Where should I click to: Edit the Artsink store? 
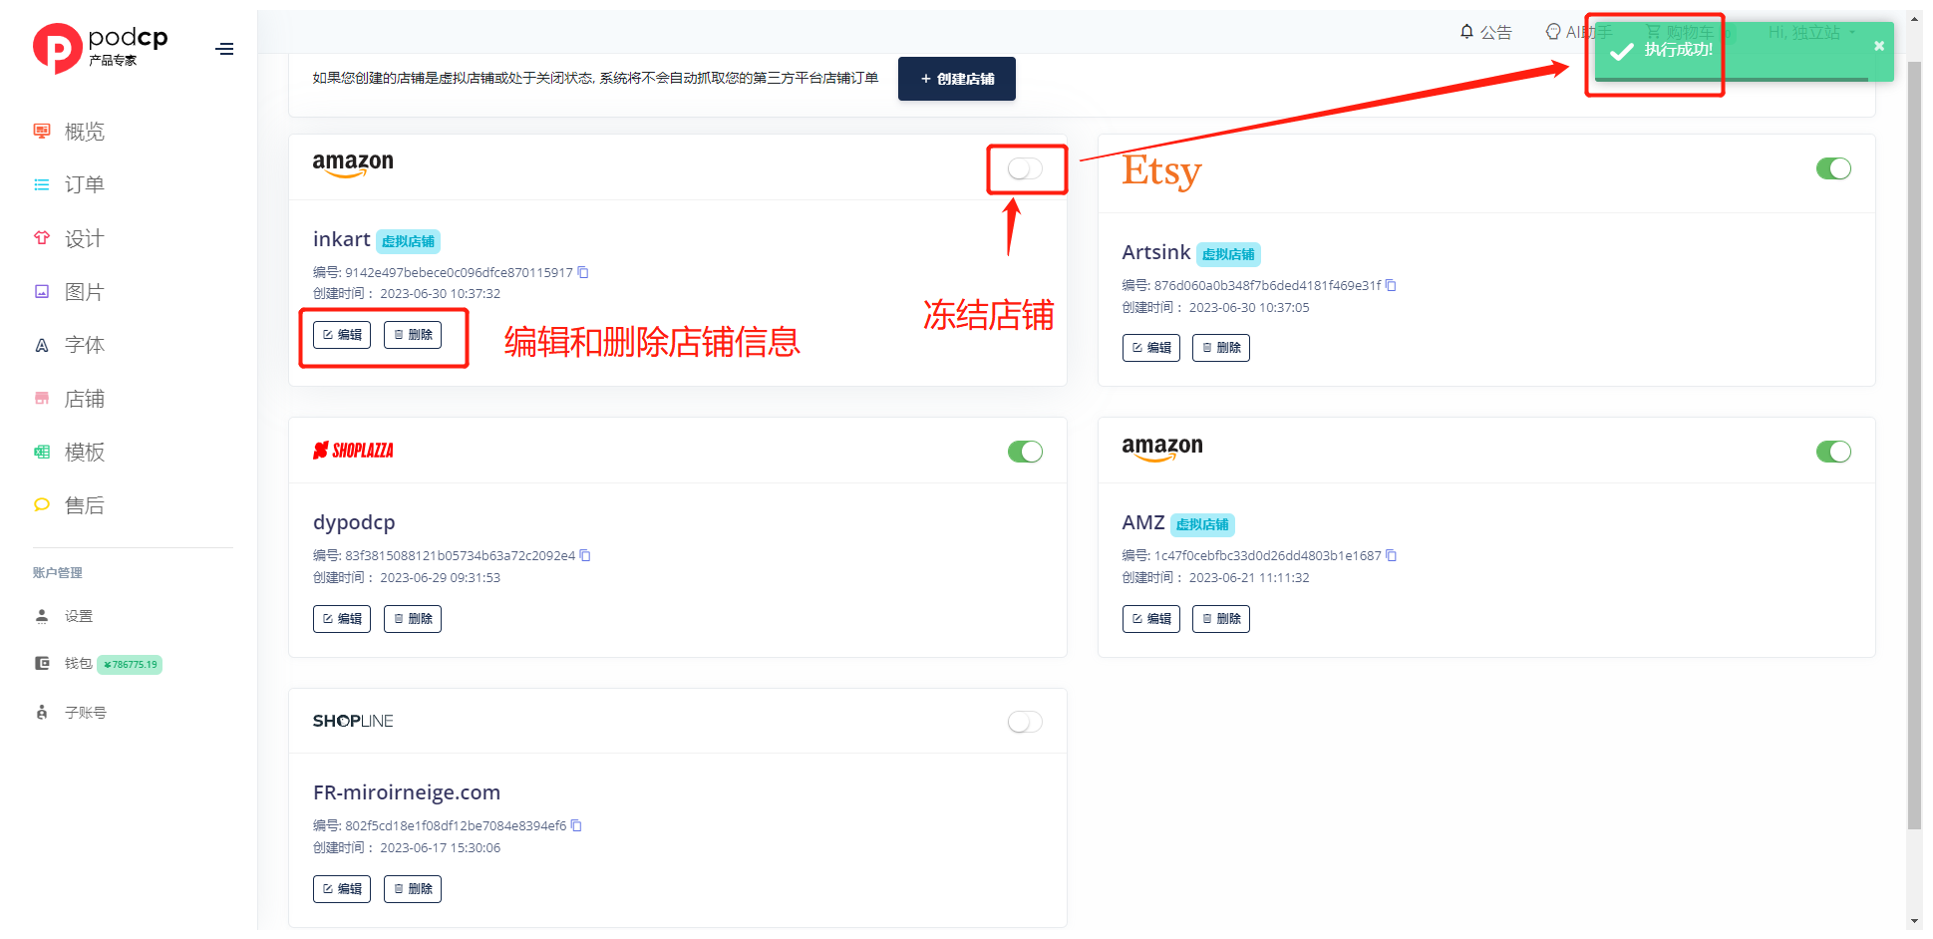[x=1150, y=348]
